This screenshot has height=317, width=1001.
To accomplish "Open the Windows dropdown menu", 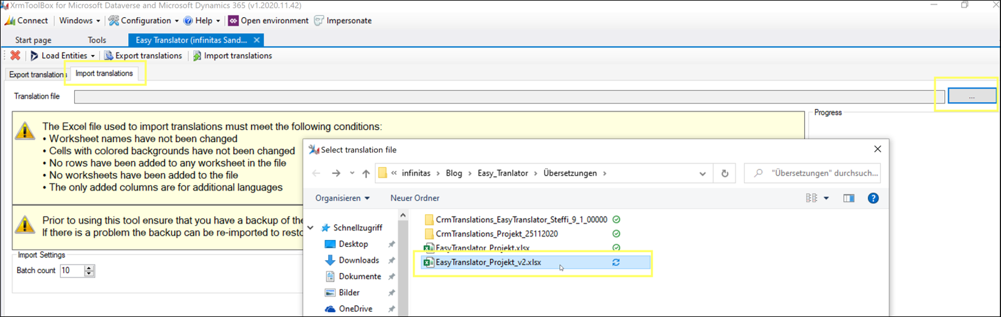I will click(80, 21).
